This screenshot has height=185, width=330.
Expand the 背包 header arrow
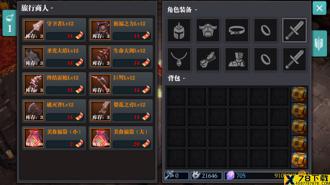pyautogui.click(x=184, y=79)
